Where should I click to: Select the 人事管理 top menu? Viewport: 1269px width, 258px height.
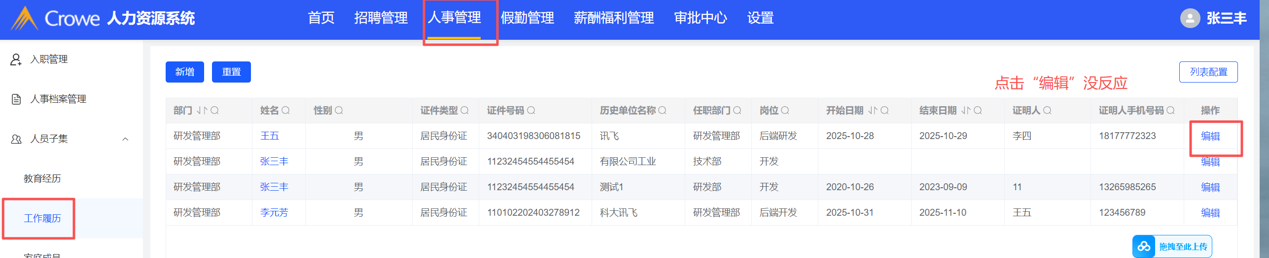(x=454, y=18)
